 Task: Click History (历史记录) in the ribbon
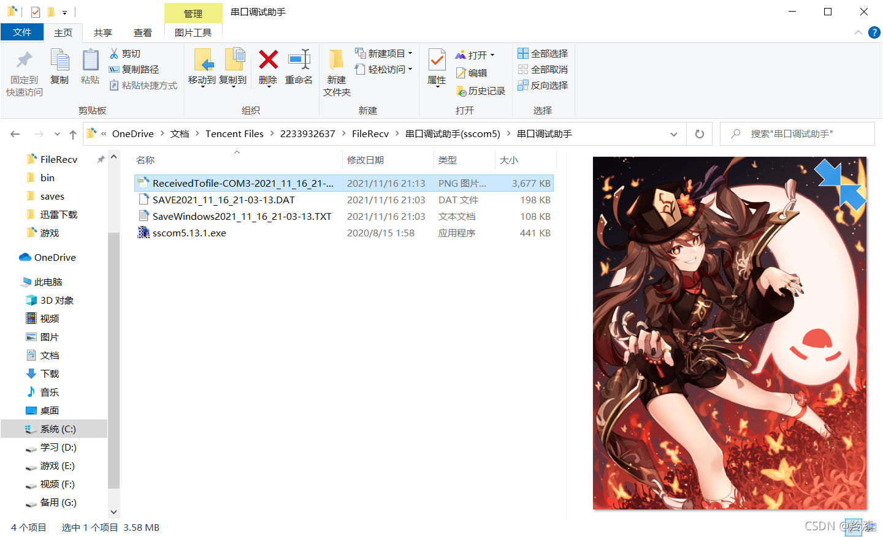coord(481,91)
